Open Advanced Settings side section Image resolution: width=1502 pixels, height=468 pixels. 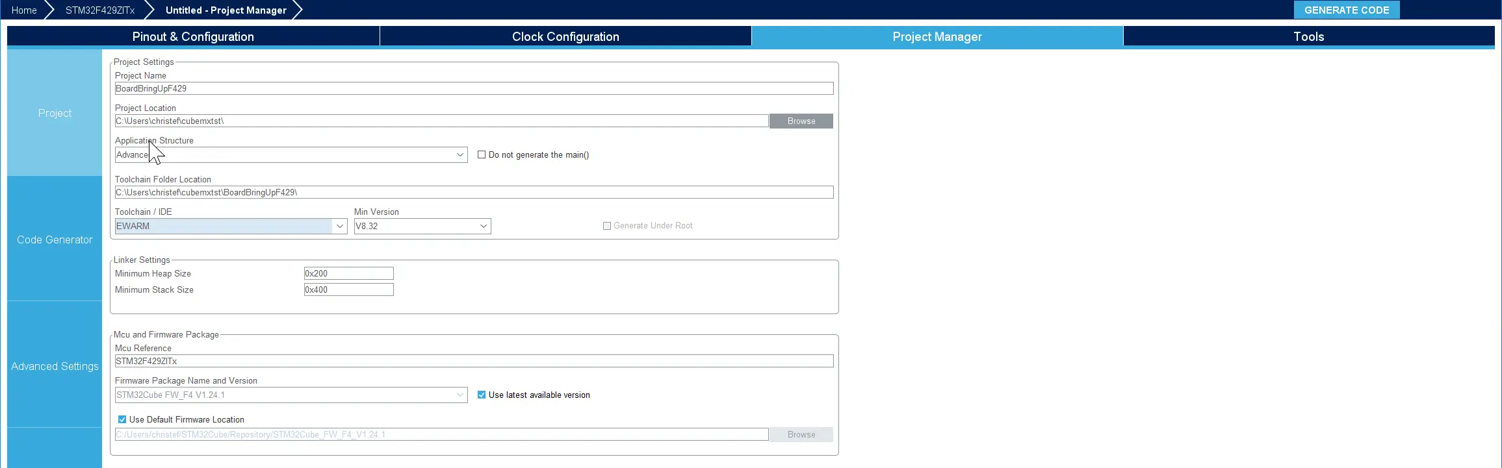tap(55, 366)
